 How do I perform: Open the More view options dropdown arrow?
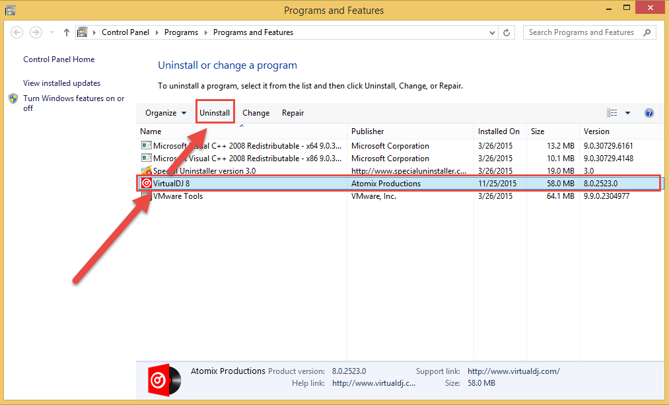click(627, 113)
